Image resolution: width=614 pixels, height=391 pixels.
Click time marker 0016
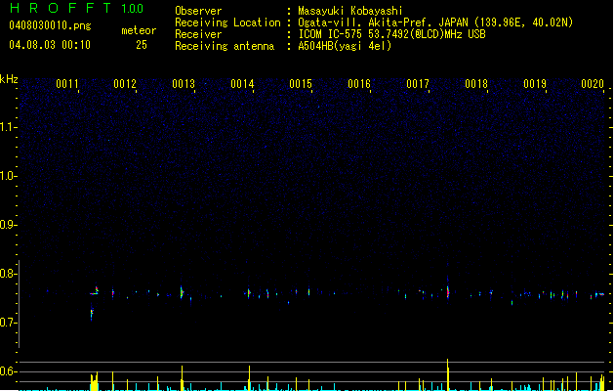tap(359, 84)
